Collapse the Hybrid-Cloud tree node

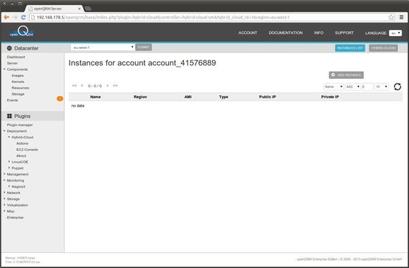9,137
